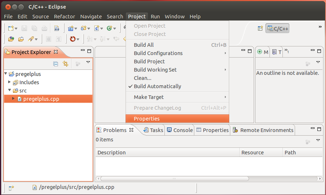
Task: Click the New C/C++ Project icon
Action: coord(71,28)
